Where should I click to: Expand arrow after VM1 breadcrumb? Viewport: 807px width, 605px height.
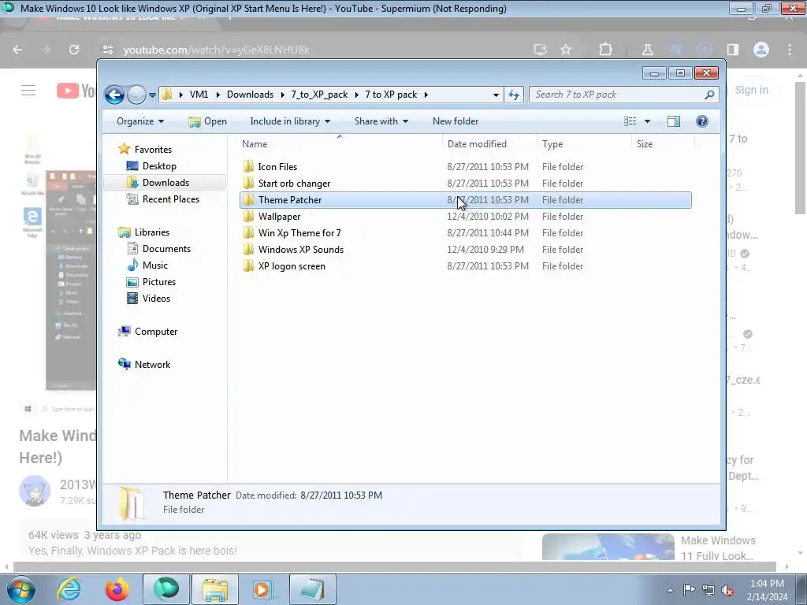pos(218,95)
